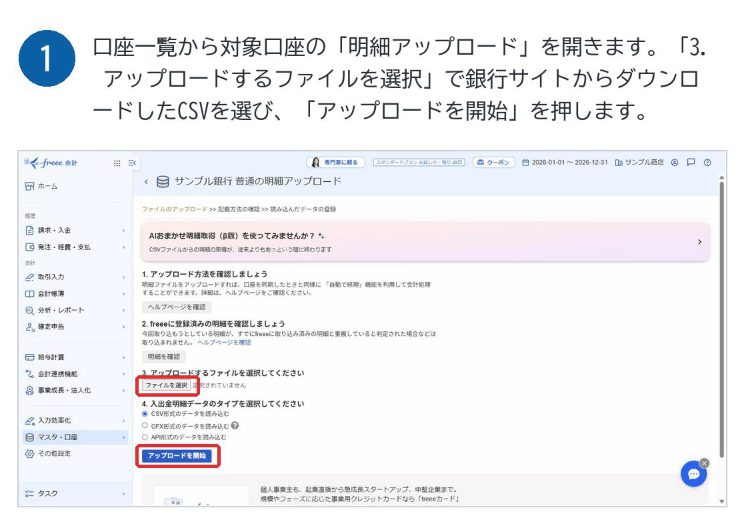Click ファイルのアップロード breadcrumb step
The width and height of the screenshot is (744, 528).
pyautogui.click(x=174, y=209)
